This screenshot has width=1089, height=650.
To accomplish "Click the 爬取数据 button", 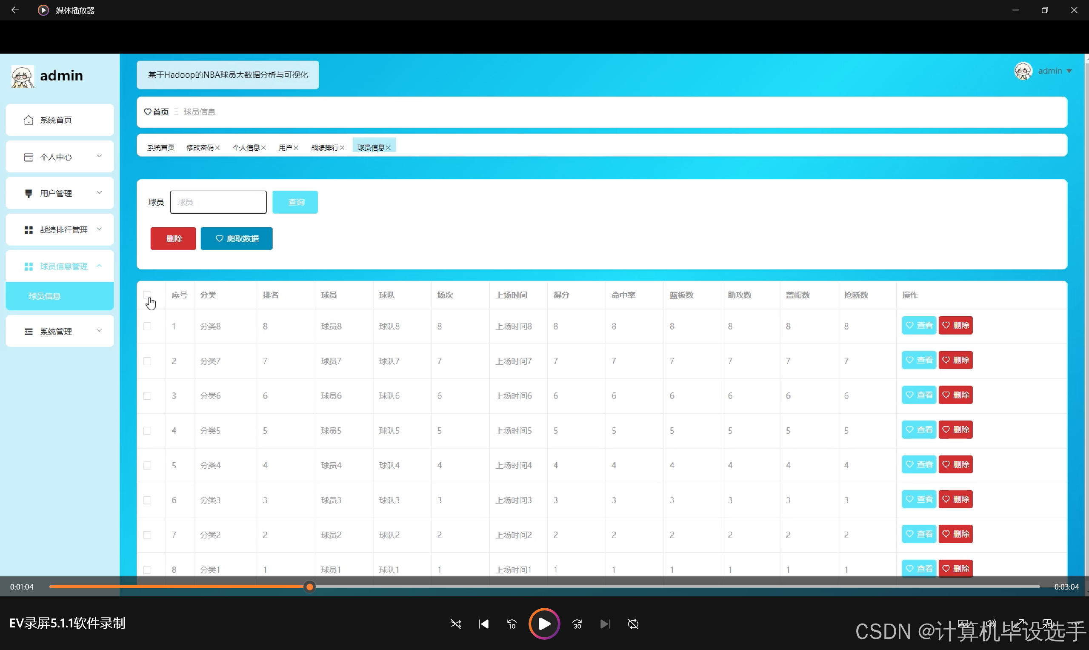I will click(237, 239).
